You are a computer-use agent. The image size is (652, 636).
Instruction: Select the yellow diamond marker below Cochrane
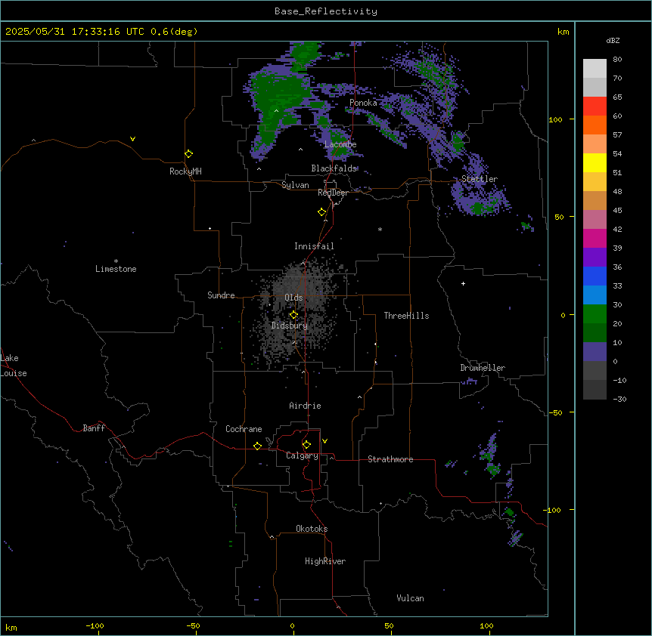click(258, 446)
